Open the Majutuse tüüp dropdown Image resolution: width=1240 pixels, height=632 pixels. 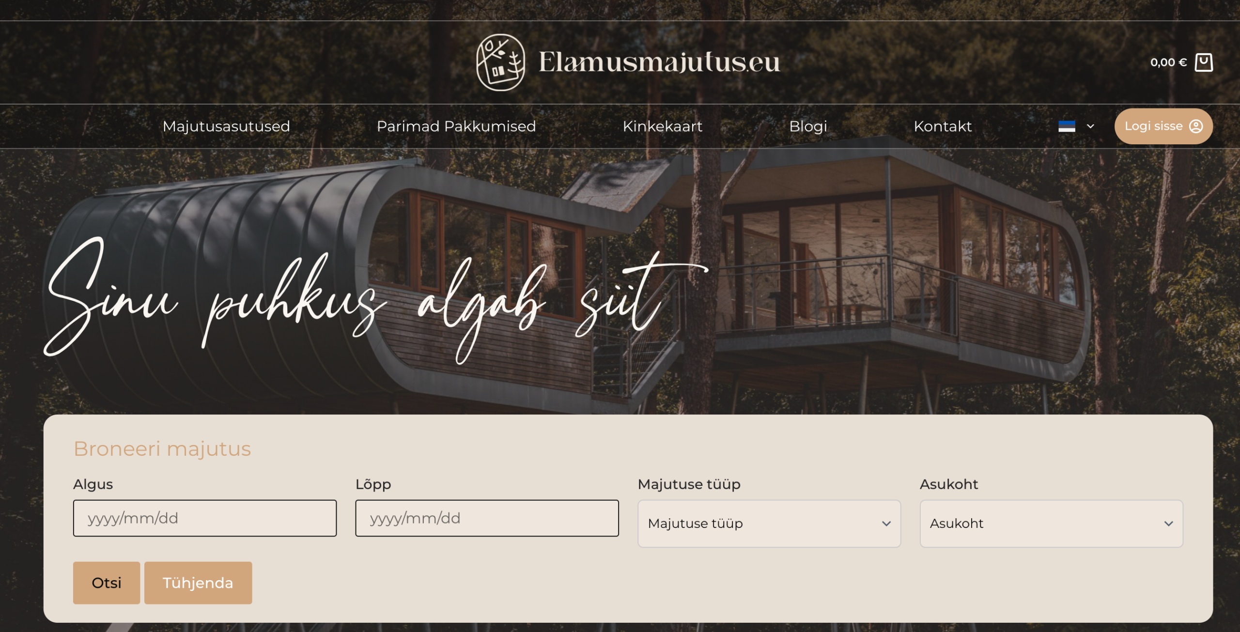769,524
